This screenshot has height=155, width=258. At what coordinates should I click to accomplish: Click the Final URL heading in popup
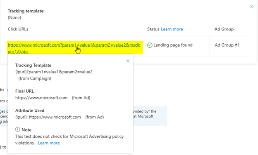24,91
